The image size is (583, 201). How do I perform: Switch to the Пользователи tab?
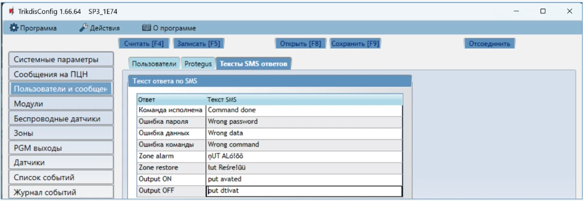point(154,64)
